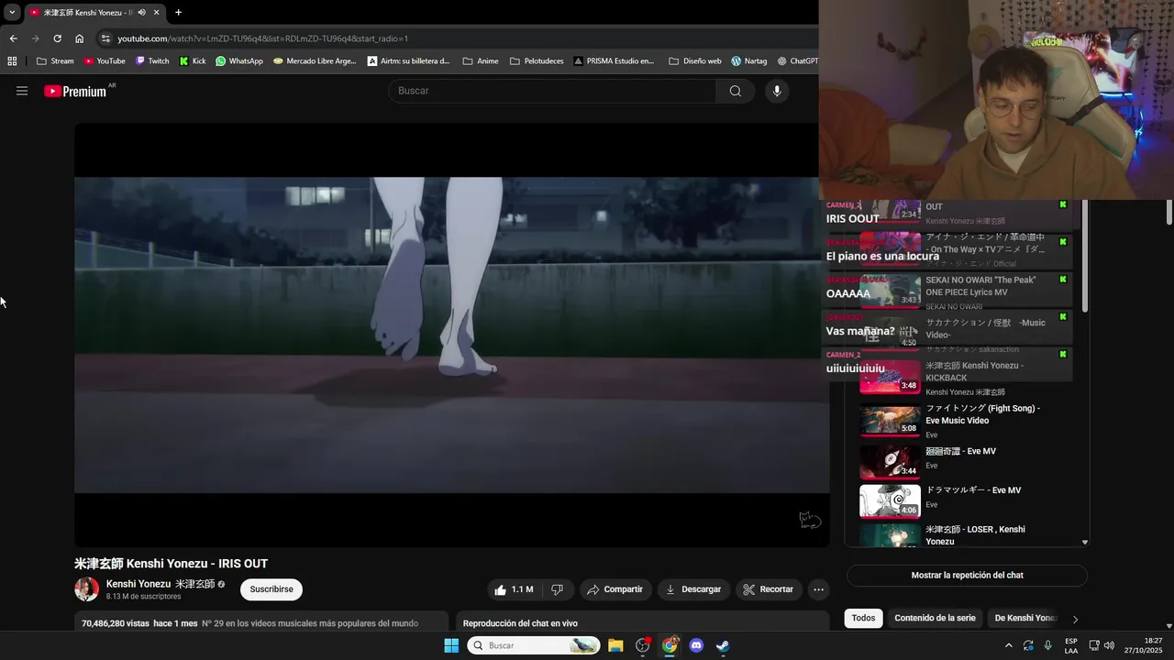Go back with the browser back arrow
Image resolution: width=1174 pixels, height=660 pixels.
pos(13,38)
